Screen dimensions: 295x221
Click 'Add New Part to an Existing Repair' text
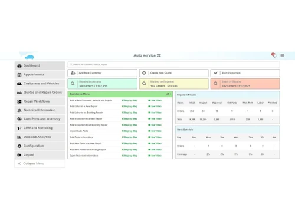click(x=88, y=150)
